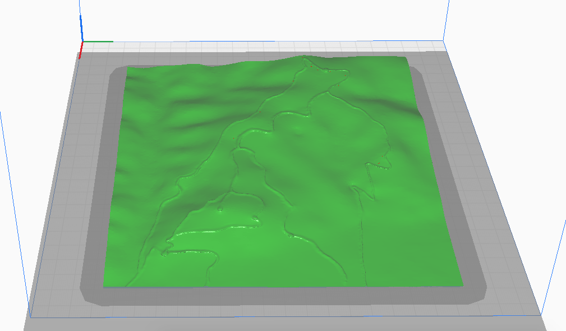Image resolution: width=566 pixels, height=331 pixels.
Task: Click the blue vertical Z-axis line
Action: 81,22
